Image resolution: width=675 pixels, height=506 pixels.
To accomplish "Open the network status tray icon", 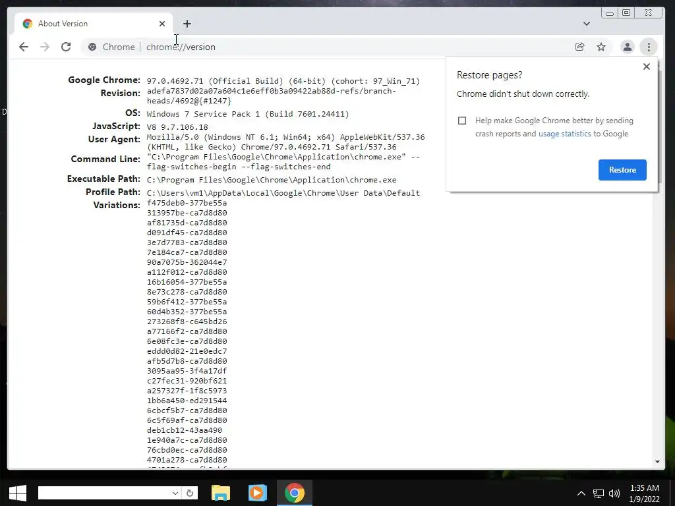I will pos(598,493).
